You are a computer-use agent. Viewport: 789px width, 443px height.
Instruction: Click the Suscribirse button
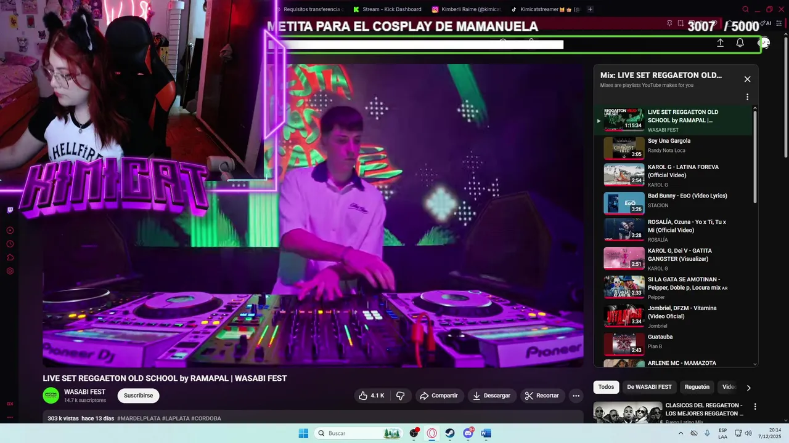pyautogui.click(x=138, y=396)
